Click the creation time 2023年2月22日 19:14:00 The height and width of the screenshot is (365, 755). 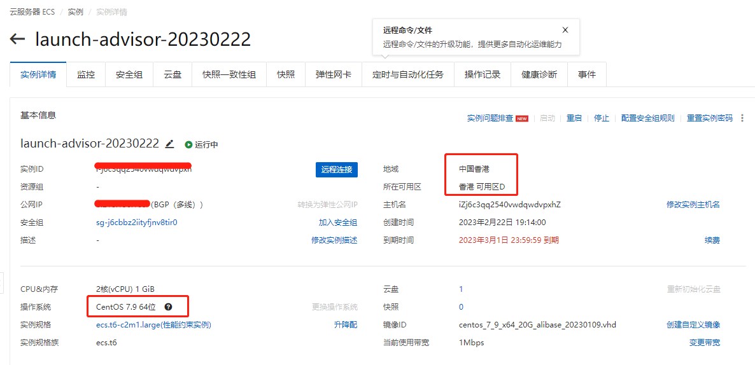click(x=502, y=222)
